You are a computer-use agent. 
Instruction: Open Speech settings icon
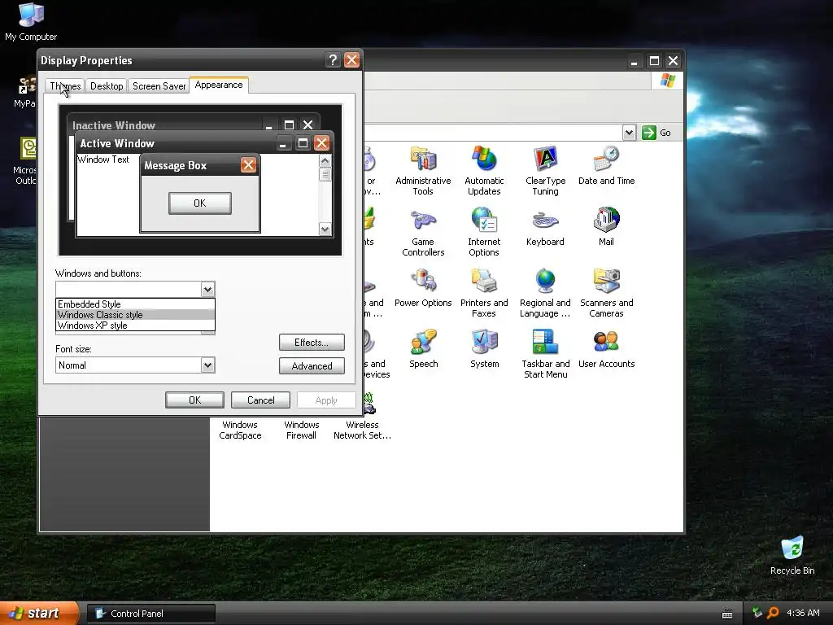pos(423,349)
